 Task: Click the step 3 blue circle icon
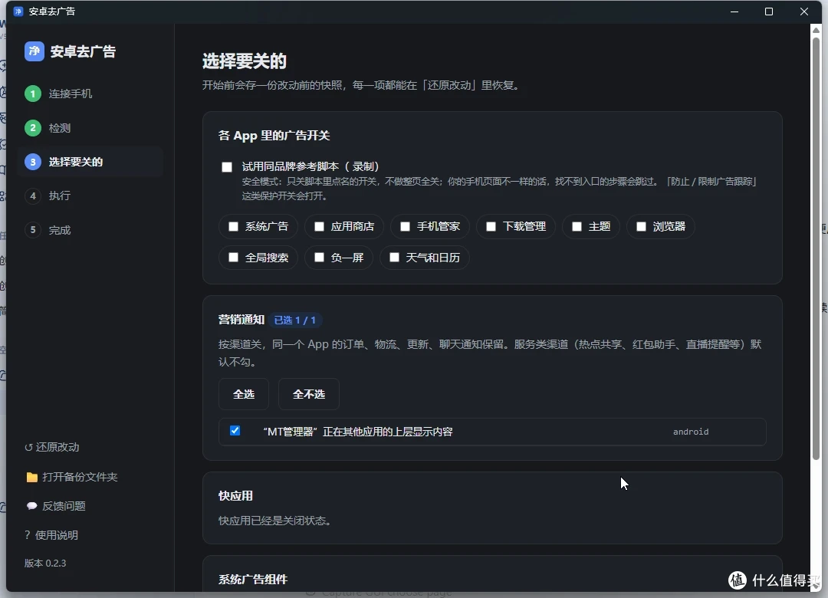[33, 162]
